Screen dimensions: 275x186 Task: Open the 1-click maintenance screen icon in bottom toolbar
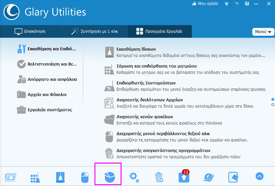pyautogui.click(x=11, y=178)
